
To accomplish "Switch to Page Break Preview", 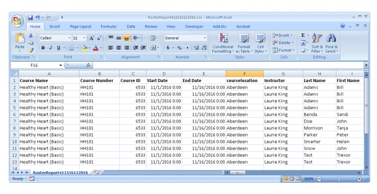I will click(298, 179).
